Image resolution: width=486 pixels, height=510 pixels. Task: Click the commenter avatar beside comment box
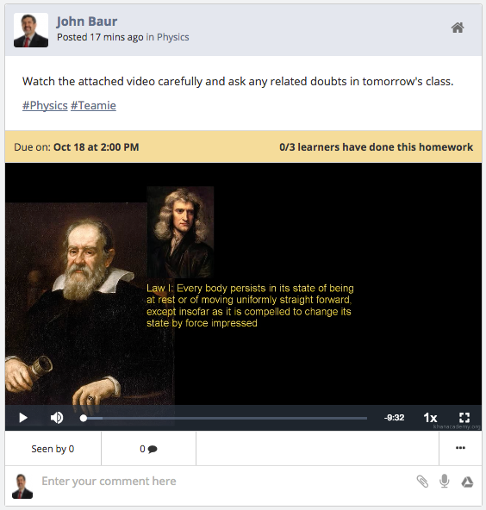22,486
